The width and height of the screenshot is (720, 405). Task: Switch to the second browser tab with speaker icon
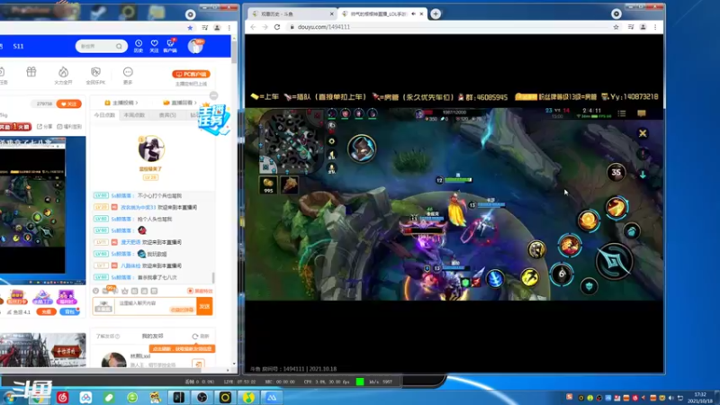tap(382, 14)
